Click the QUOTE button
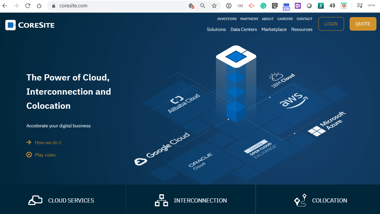This screenshot has height=214, width=380. pos(363,24)
